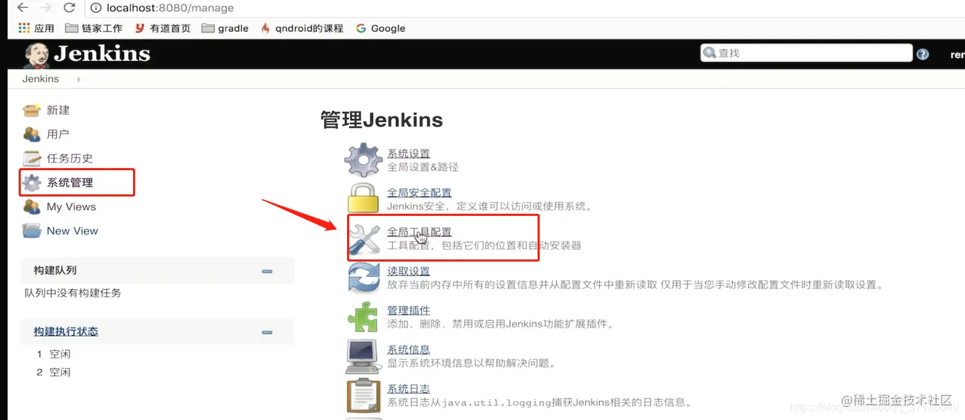Click the 全局工具配置 tools icon
The height and width of the screenshot is (420, 965).
tap(364, 239)
